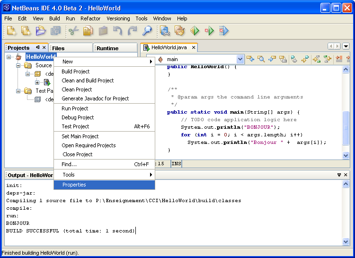Select Open Required Projects
This screenshot has width=355, height=258.
(105, 145)
